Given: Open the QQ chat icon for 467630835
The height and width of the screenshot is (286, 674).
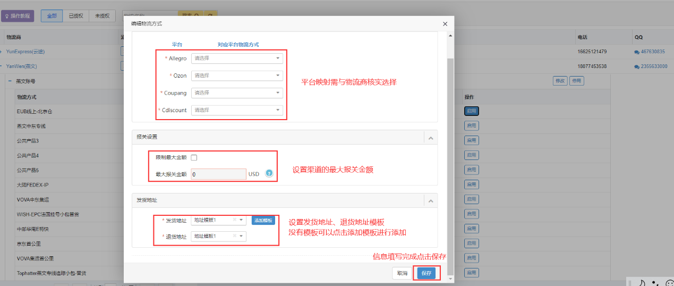Looking at the screenshot, I should click(637, 52).
